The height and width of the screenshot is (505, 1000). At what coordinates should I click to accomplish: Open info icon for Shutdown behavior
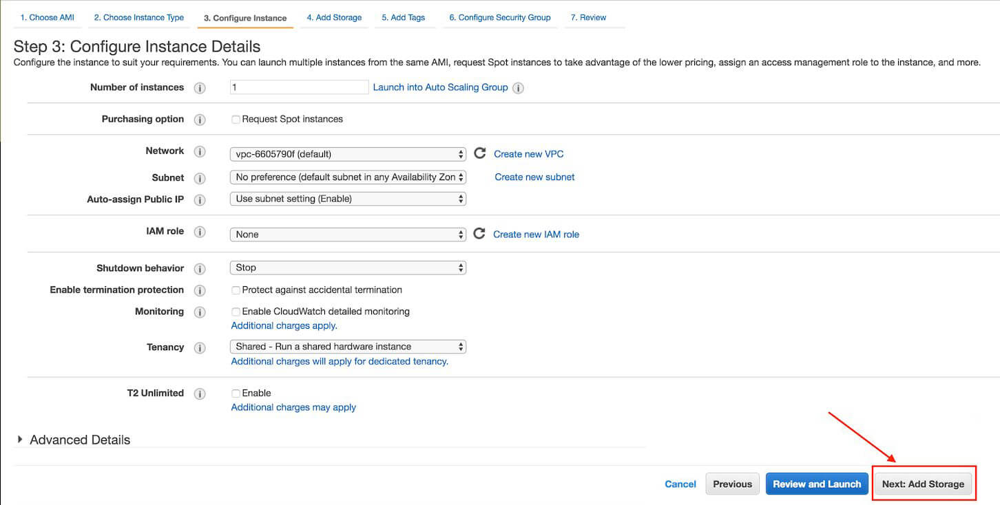click(200, 269)
